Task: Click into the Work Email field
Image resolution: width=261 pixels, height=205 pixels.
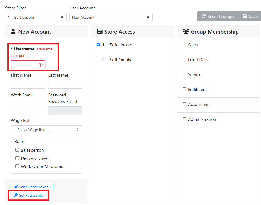Action: click(x=28, y=104)
